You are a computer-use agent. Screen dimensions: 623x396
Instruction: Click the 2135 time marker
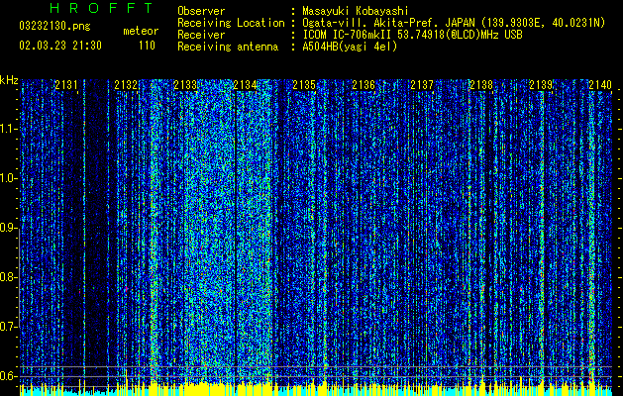tap(304, 85)
